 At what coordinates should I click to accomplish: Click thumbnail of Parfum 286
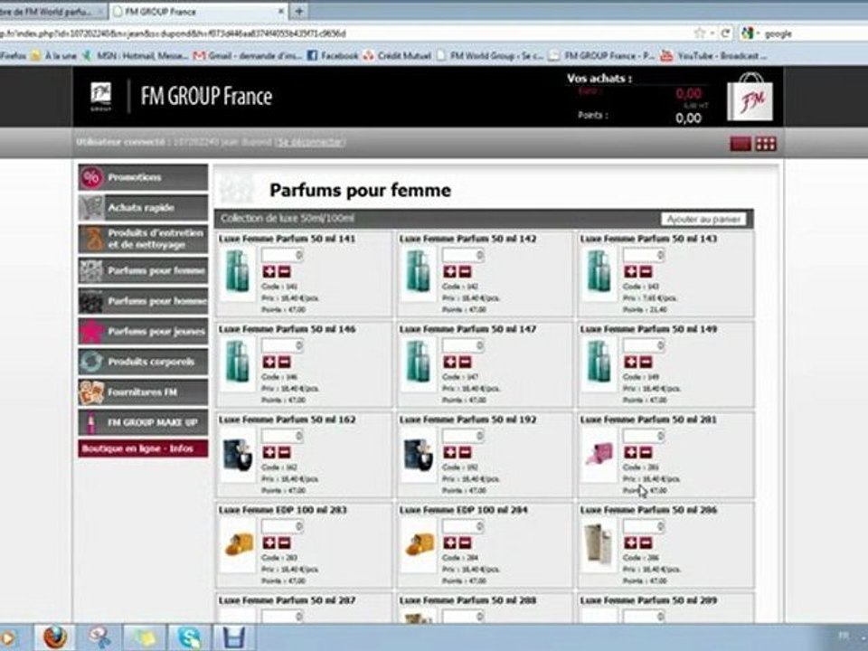tap(599, 545)
